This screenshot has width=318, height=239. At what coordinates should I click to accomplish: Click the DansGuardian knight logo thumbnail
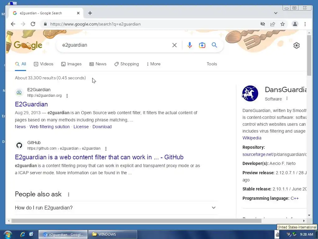pyautogui.click(x=250, y=93)
